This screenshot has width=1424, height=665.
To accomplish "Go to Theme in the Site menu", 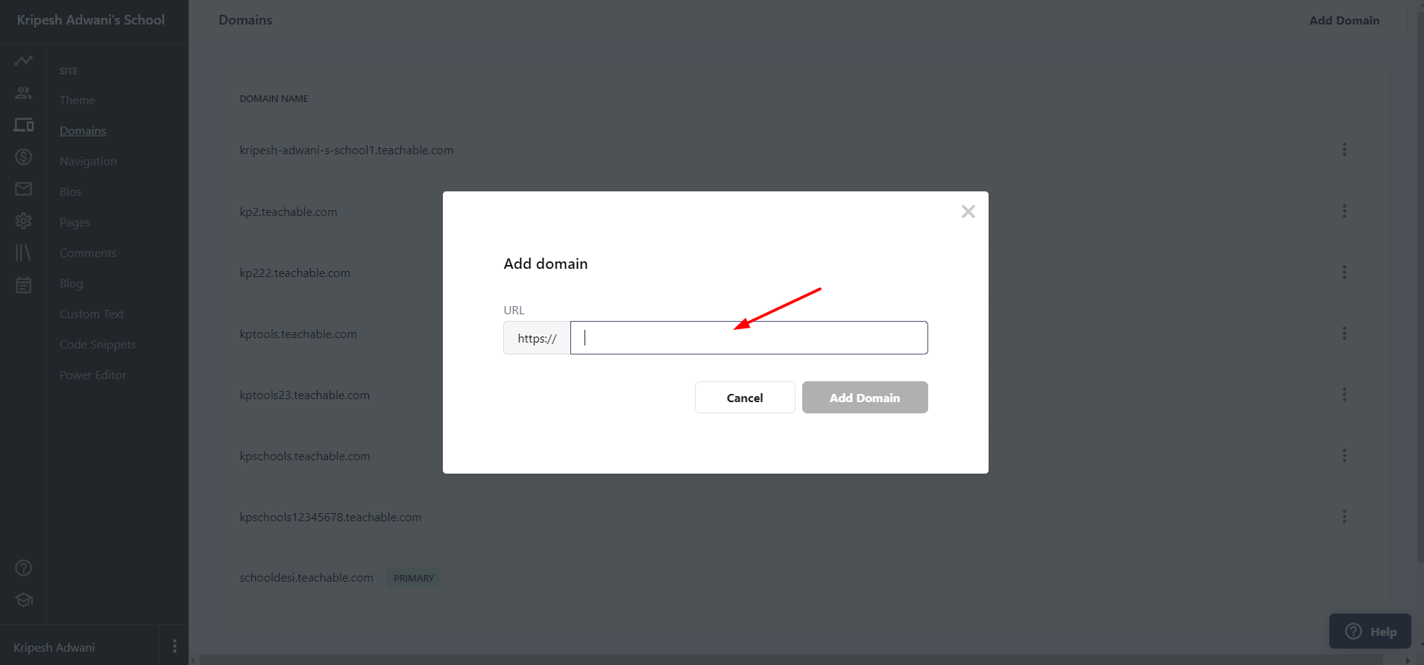I will click(78, 101).
